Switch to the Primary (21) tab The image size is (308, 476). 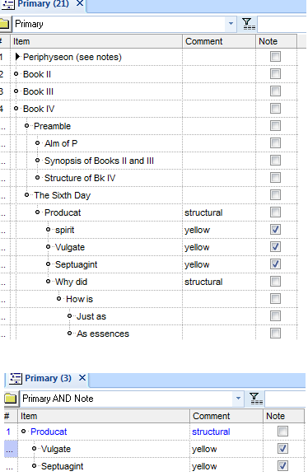pos(43,4)
